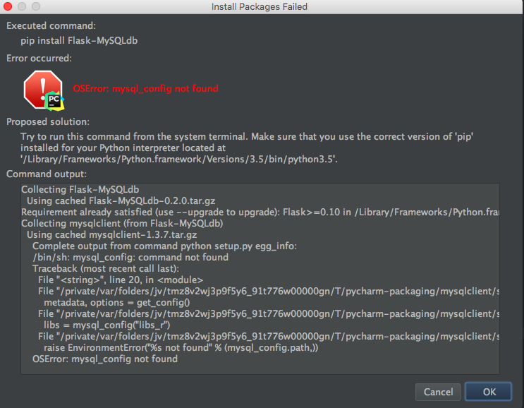Image resolution: width=524 pixels, height=408 pixels.
Task: Click the pip install Flask-MySQLdb command text
Action: click(79, 41)
